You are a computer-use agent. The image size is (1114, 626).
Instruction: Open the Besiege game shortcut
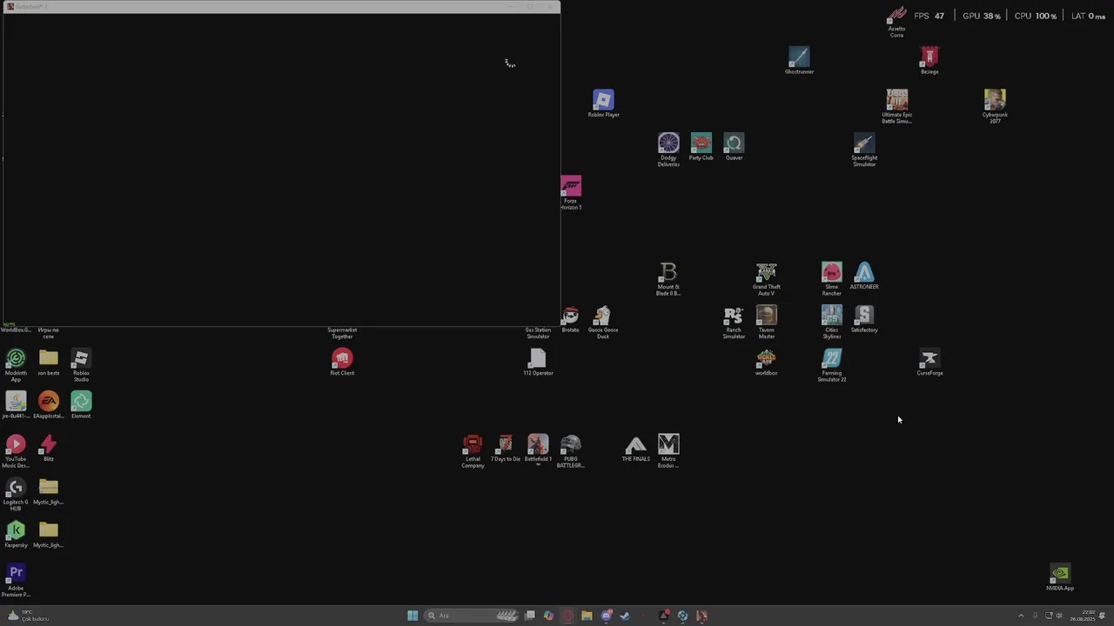(929, 60)
